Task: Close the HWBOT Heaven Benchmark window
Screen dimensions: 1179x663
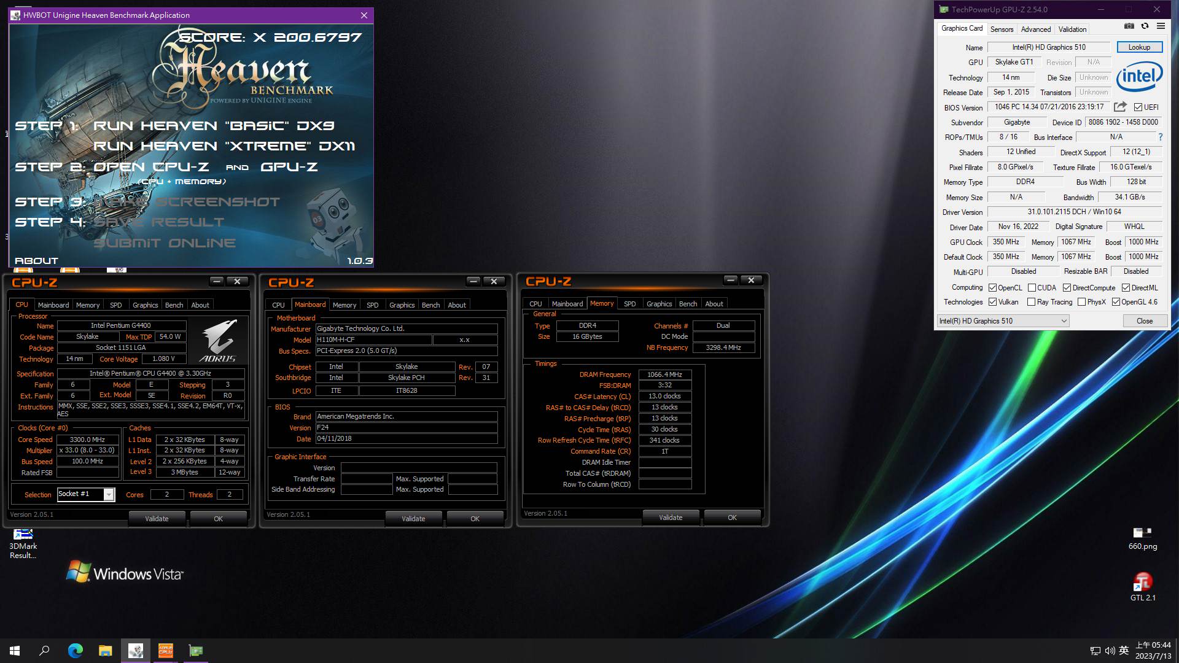Action: tap(364, 15)
